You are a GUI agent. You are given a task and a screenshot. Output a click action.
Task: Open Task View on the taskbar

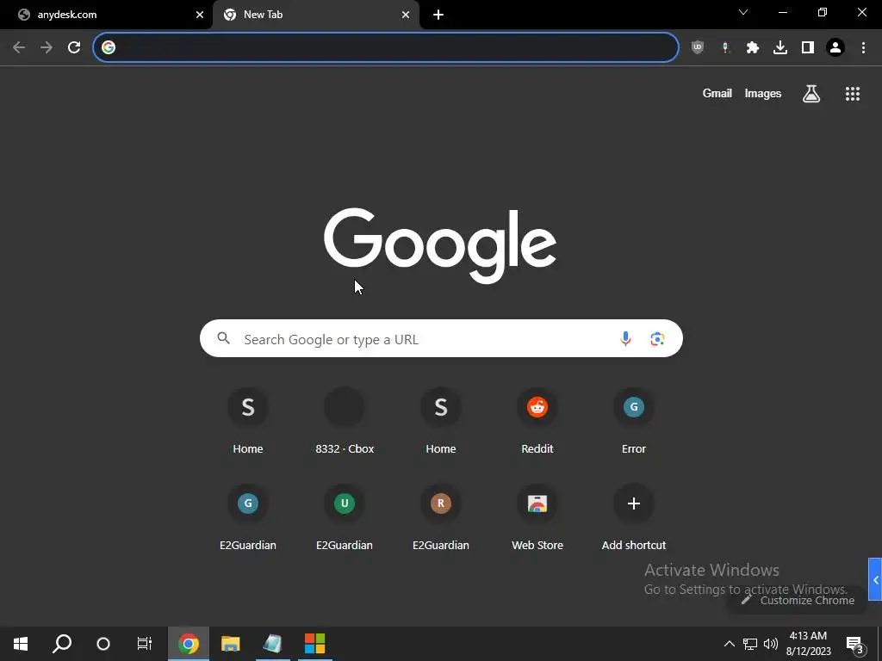click(145, 644)
